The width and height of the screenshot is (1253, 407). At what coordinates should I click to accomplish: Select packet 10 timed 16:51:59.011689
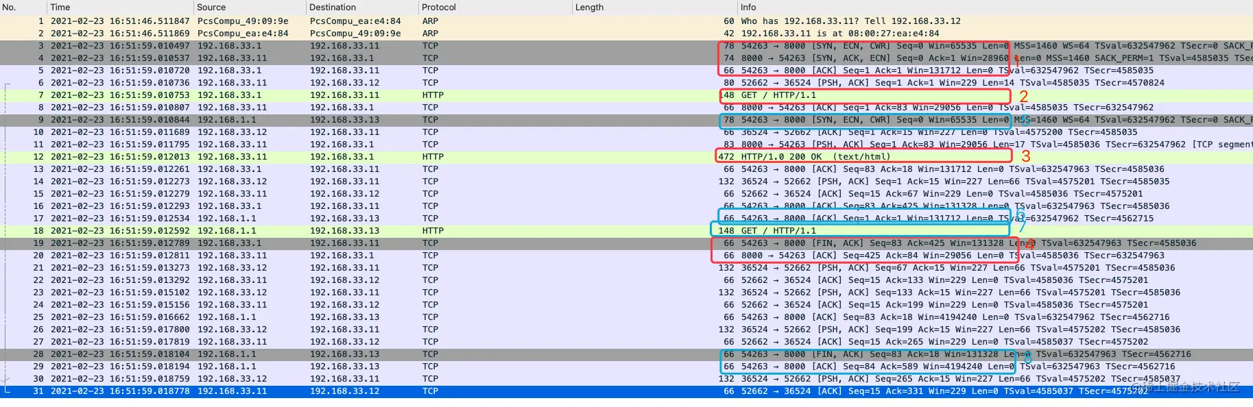point(626,132)
